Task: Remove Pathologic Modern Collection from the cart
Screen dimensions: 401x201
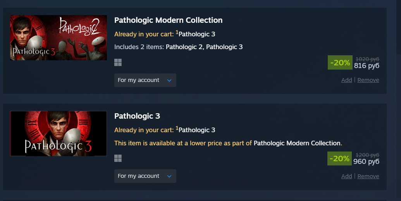Action: pos(368,80)
